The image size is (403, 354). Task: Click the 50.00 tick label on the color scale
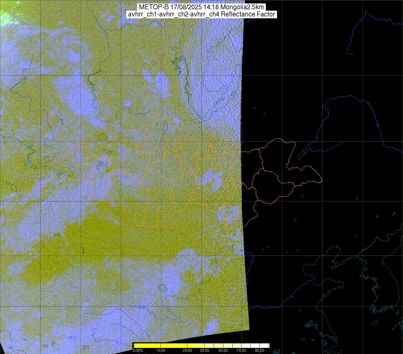(223, 350)
